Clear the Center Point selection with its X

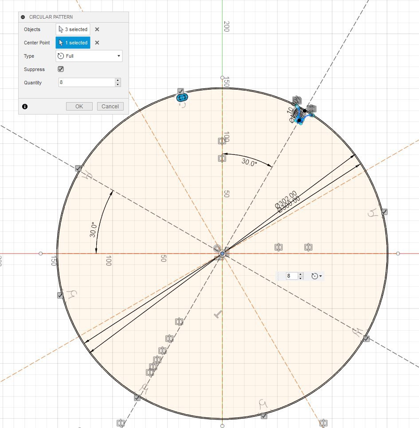coord(97,43)
